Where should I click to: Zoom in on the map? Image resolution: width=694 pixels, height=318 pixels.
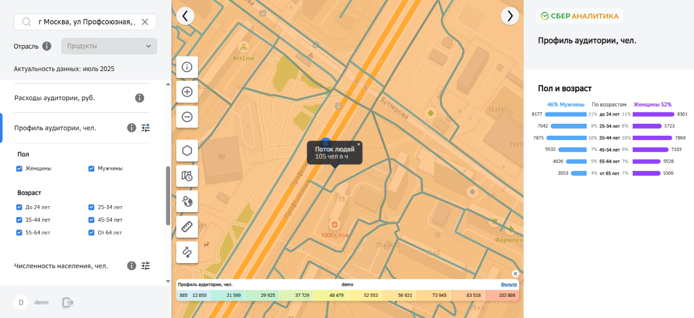click(187, 92)
